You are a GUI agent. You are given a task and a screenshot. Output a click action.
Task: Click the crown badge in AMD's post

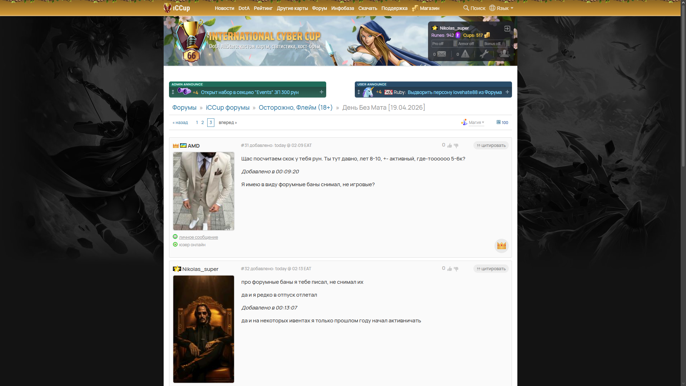click(501, 246)
